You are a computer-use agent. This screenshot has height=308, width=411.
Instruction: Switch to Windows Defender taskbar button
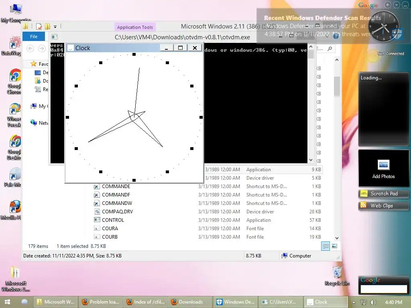(x=235, y=302)
